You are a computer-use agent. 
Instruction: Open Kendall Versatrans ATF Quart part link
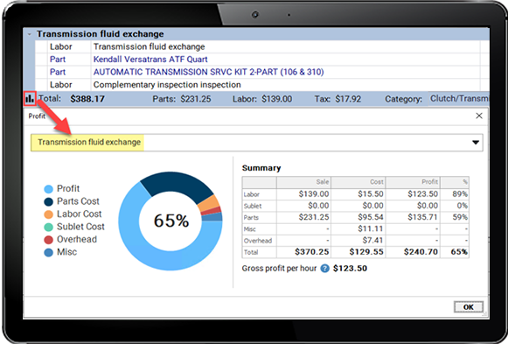[150, 60]
